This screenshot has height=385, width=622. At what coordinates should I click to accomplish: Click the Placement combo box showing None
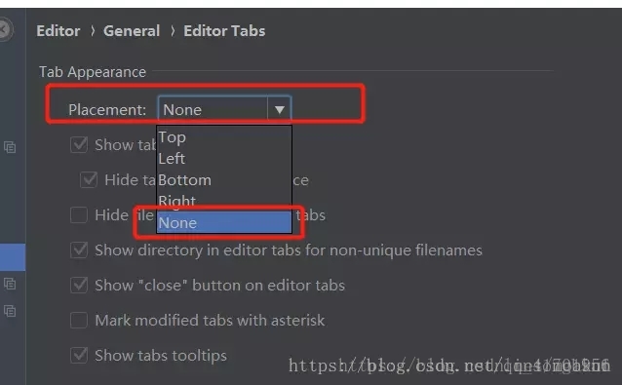[224, 109]
